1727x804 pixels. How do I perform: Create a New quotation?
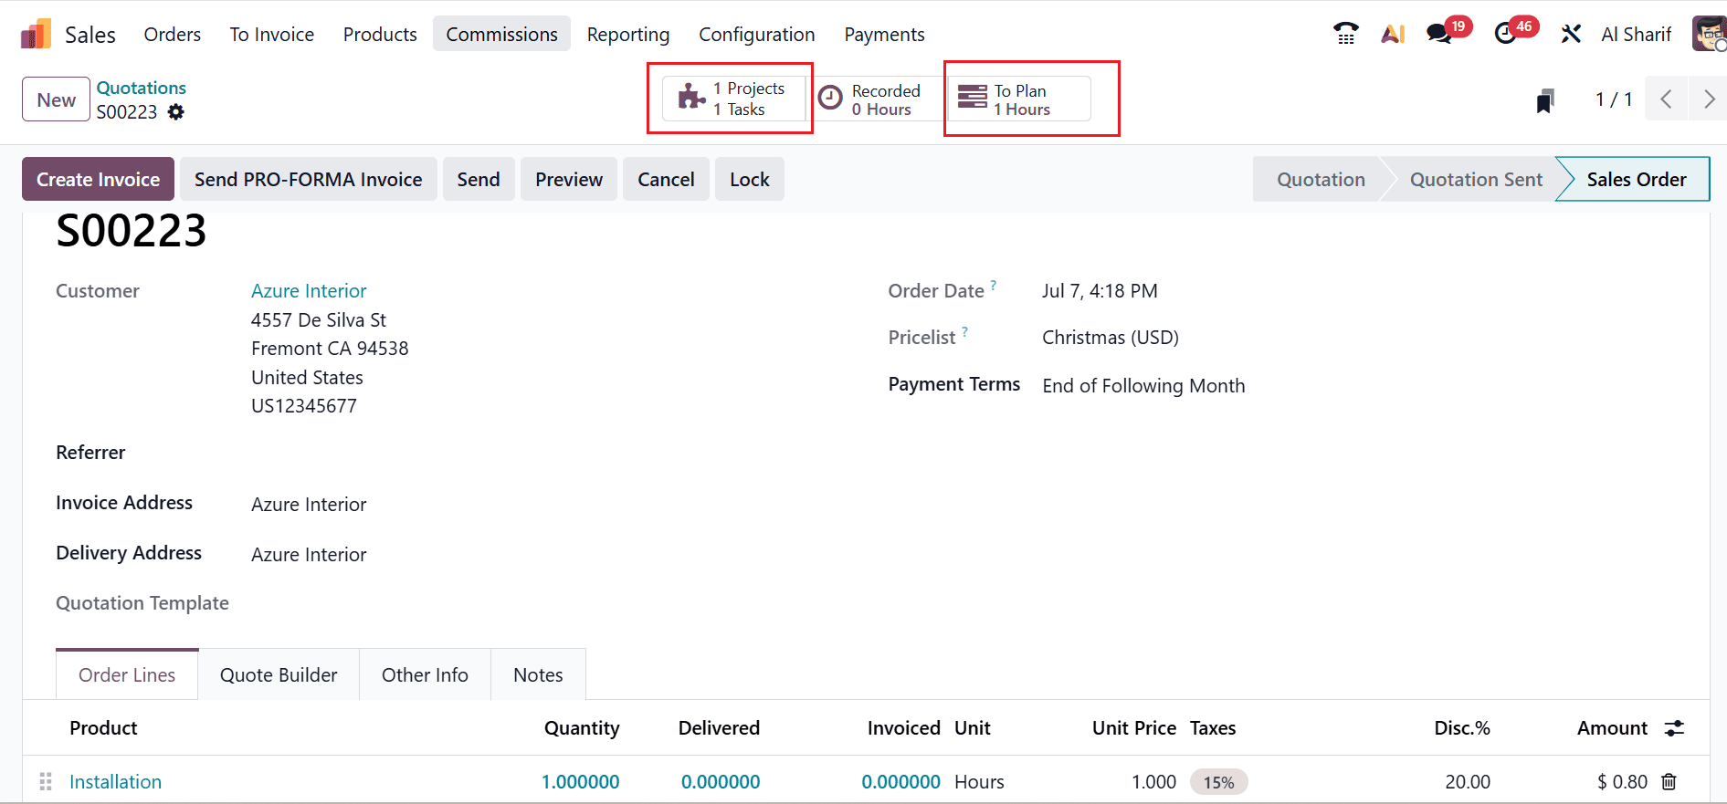57,99
